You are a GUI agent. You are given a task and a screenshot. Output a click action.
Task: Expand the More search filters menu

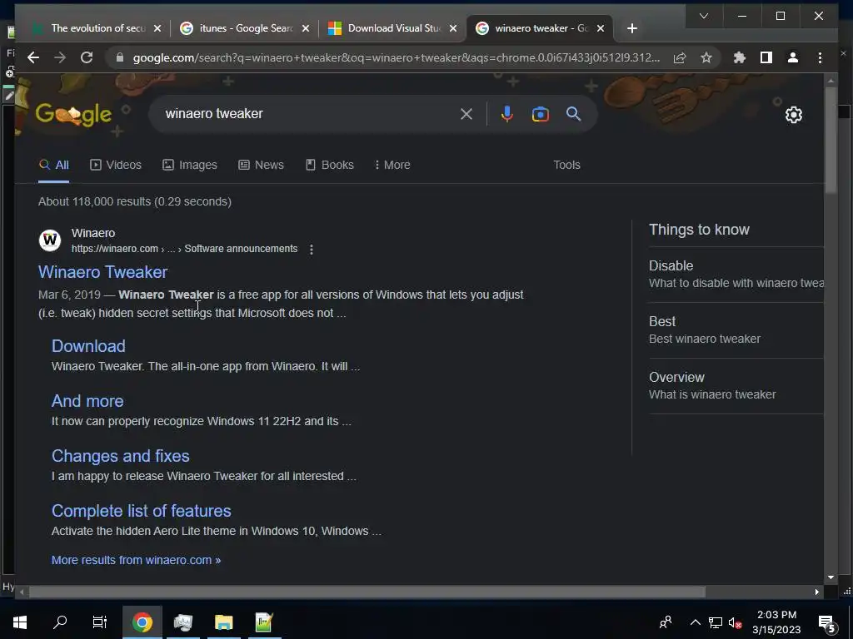(x=392, y=166)
